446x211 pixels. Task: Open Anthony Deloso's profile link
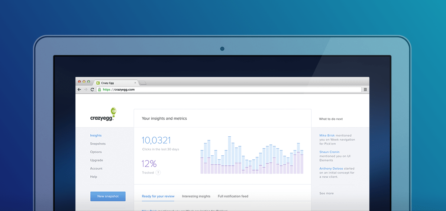click(331, 168)
